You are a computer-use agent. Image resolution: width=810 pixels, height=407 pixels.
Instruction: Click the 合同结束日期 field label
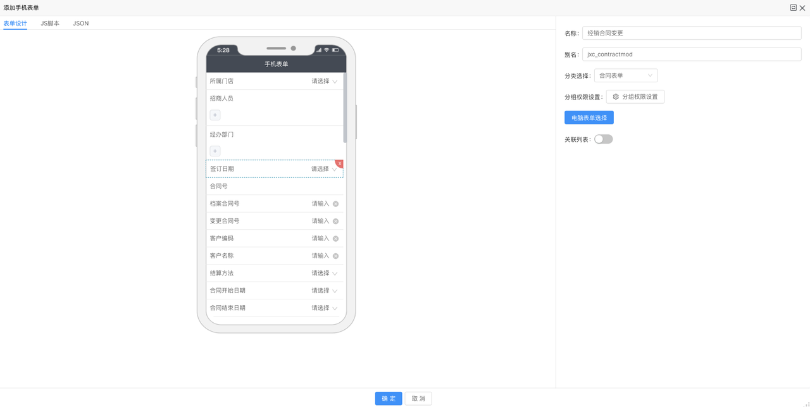point(228,308)
